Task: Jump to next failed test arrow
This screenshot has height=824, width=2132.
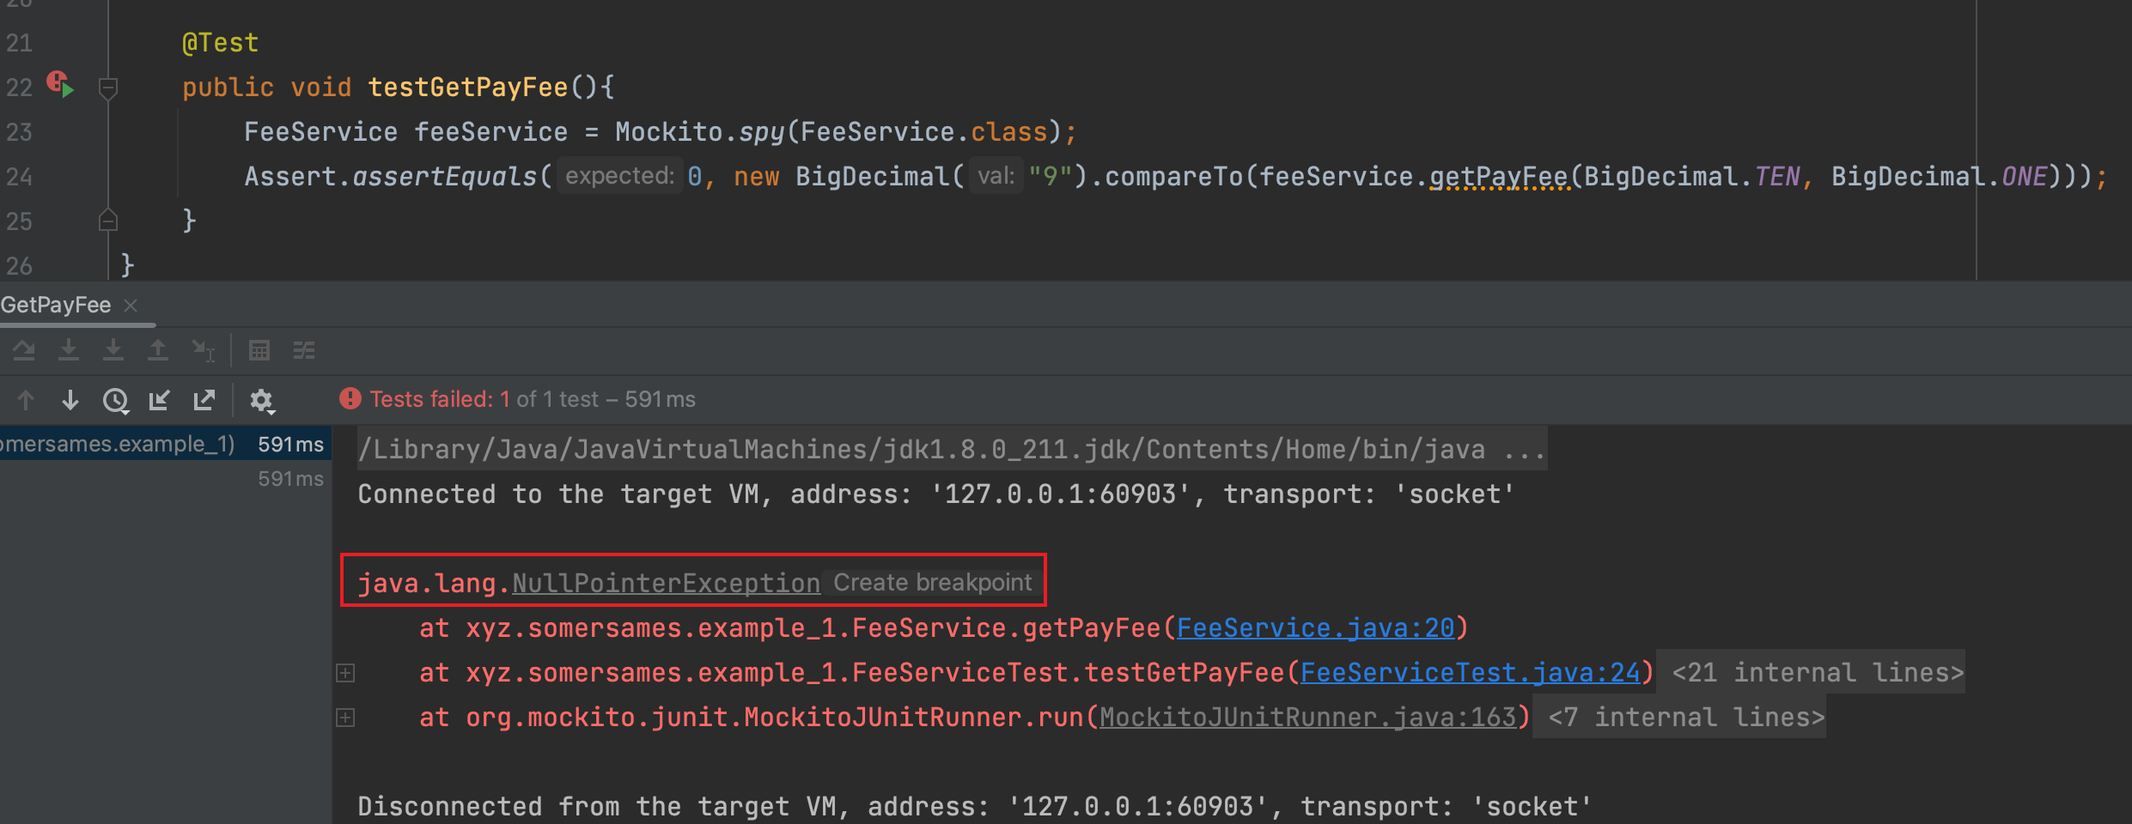Action: 70,399
